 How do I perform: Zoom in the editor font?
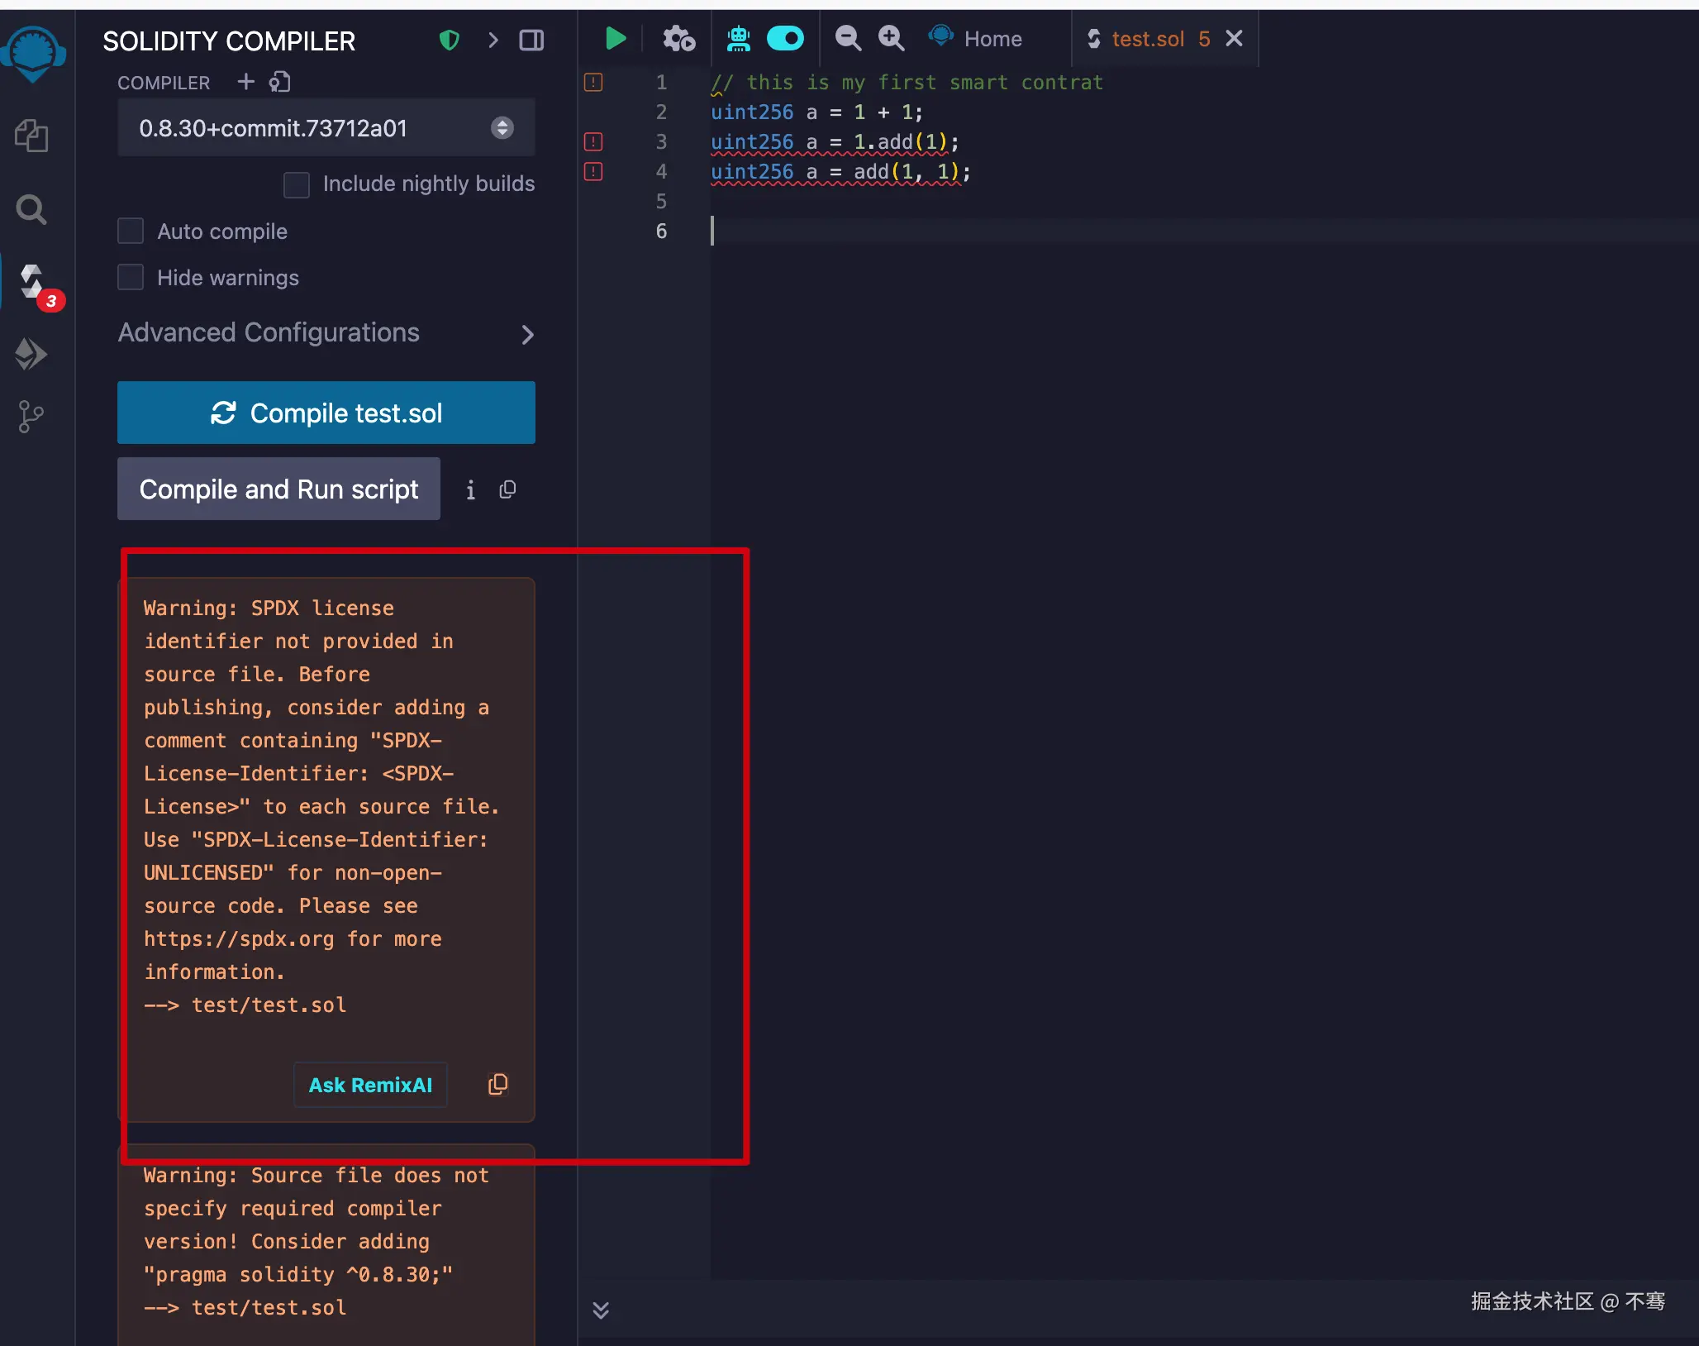pyautogui.click(x=891, y=39)
